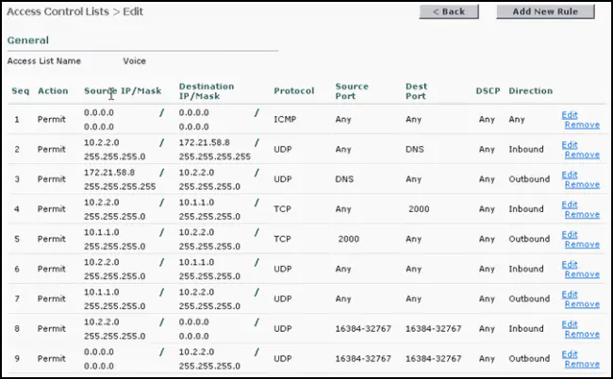Edit rule 7 UDP outbound rule
The height and width of the screenshot is (379, 613).
[x=570, y=294]
